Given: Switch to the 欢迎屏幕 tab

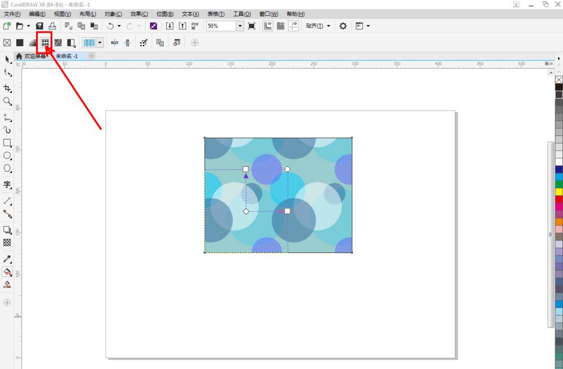Looking at the screenshot, I should pyautogui.click(x=34, y=56).
